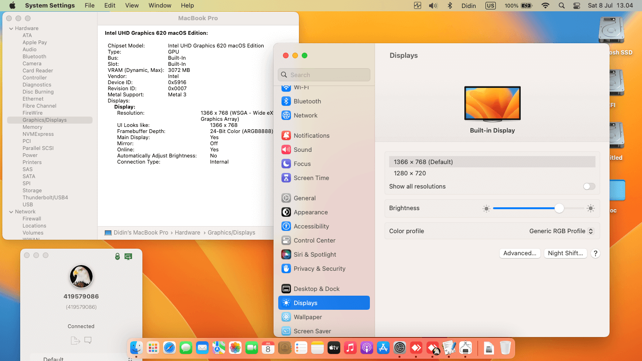
Task: Launch Safari from the Dock
Action: pos(169,348)
